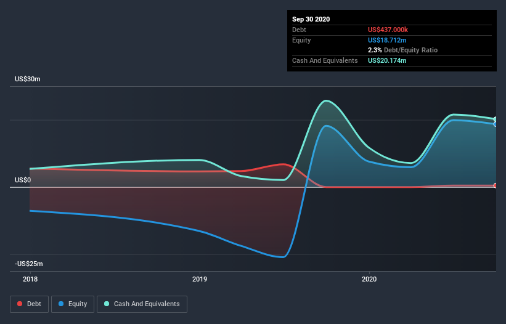Viewport: 506px width, 324px height.
Task: Click the Sep 30 2020 tooltip date
Action: coord(311,19)
